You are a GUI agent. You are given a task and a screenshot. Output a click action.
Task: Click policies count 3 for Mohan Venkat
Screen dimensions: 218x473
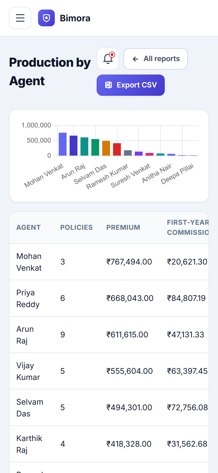point(63,262)
